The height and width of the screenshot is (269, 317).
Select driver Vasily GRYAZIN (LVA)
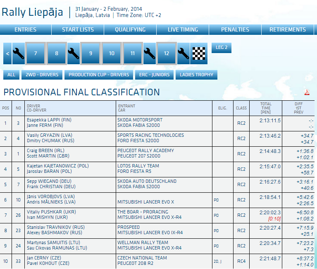pyautogui.click(x=50, y=135)
